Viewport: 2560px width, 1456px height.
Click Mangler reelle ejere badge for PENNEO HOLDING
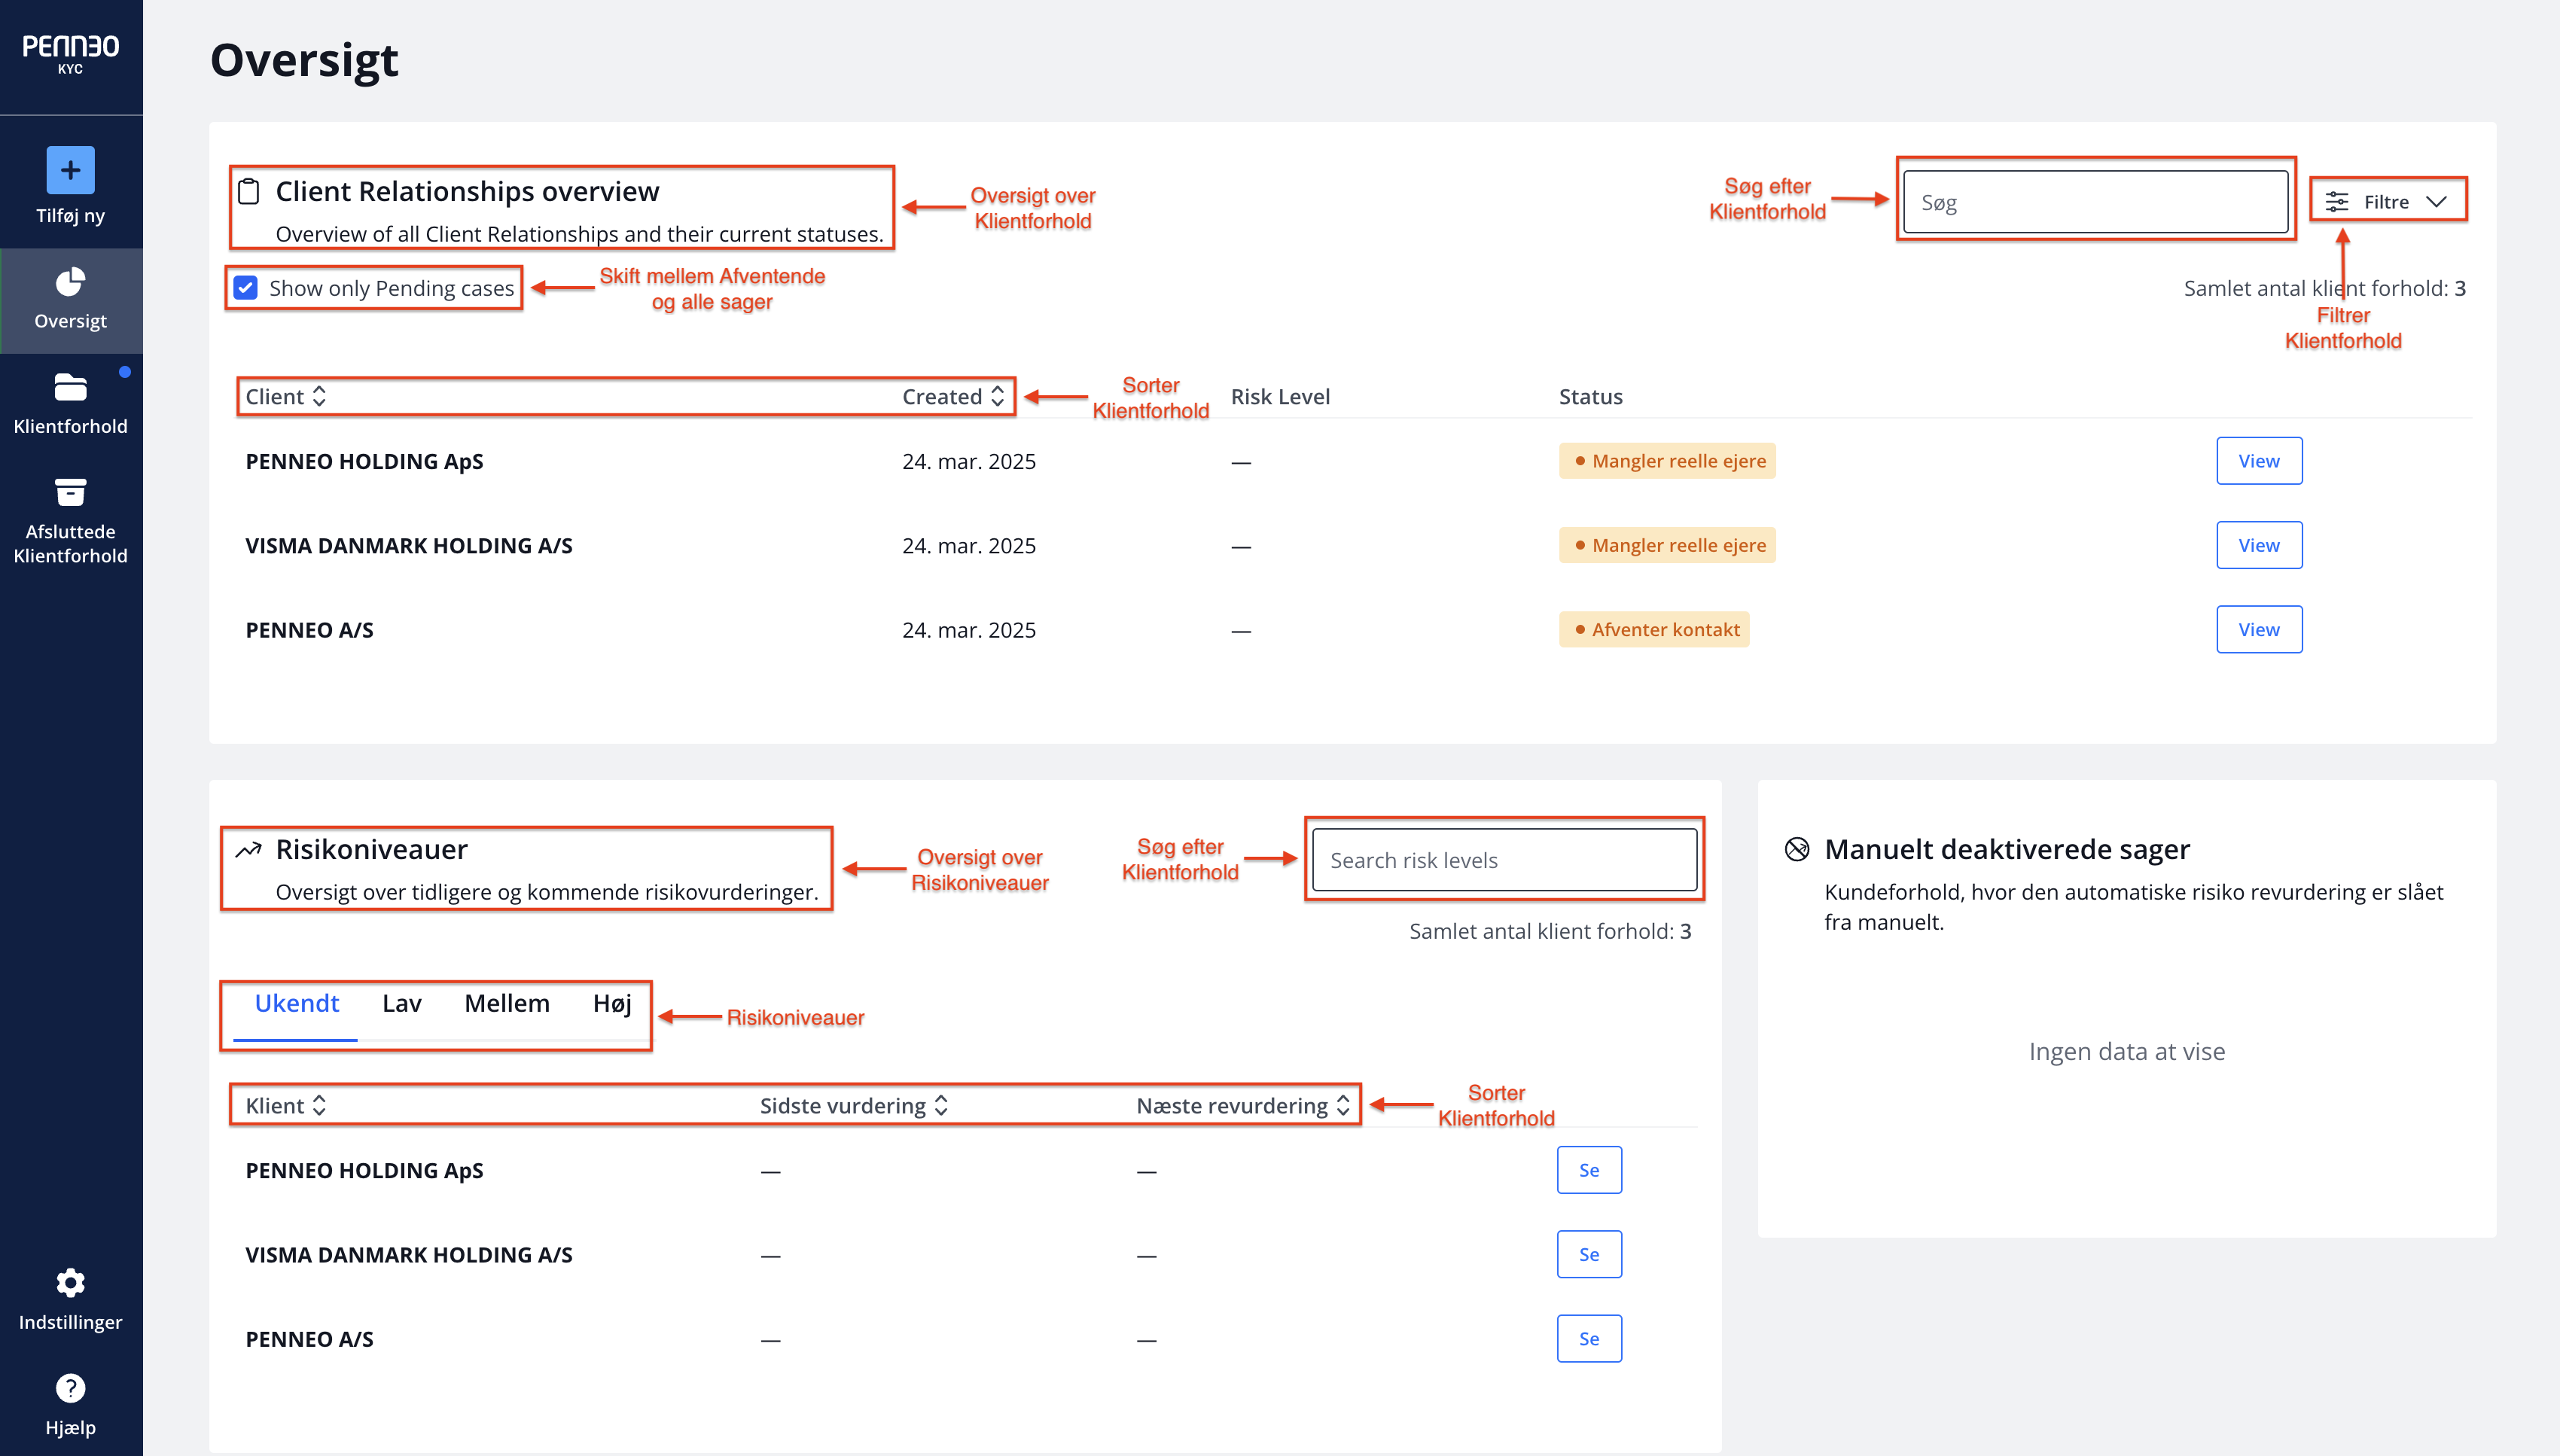pyautogui.click(x=1667, y=461)
